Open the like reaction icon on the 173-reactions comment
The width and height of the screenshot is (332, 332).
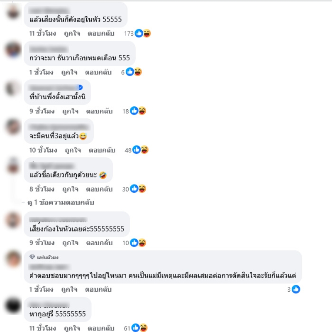point(139,33)
